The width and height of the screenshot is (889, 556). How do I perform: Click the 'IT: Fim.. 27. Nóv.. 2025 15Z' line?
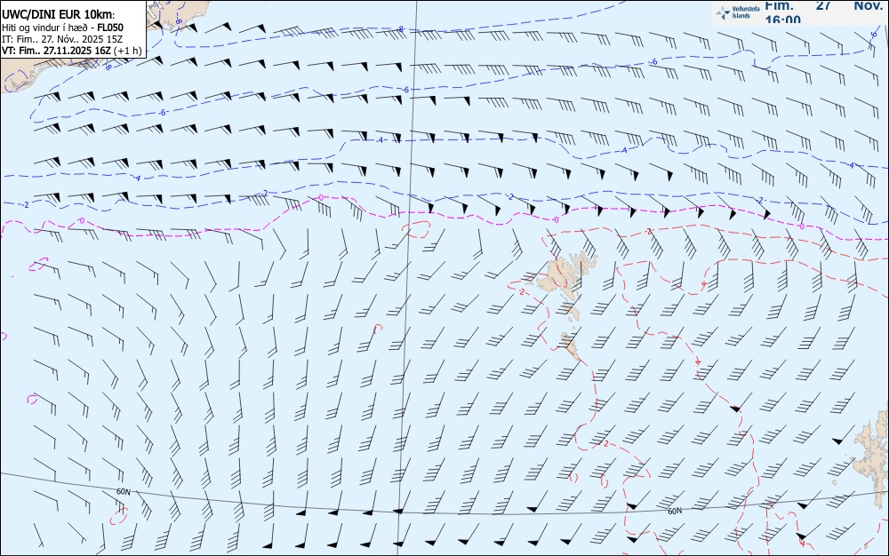pyautogui.click(x=62, y=39)
